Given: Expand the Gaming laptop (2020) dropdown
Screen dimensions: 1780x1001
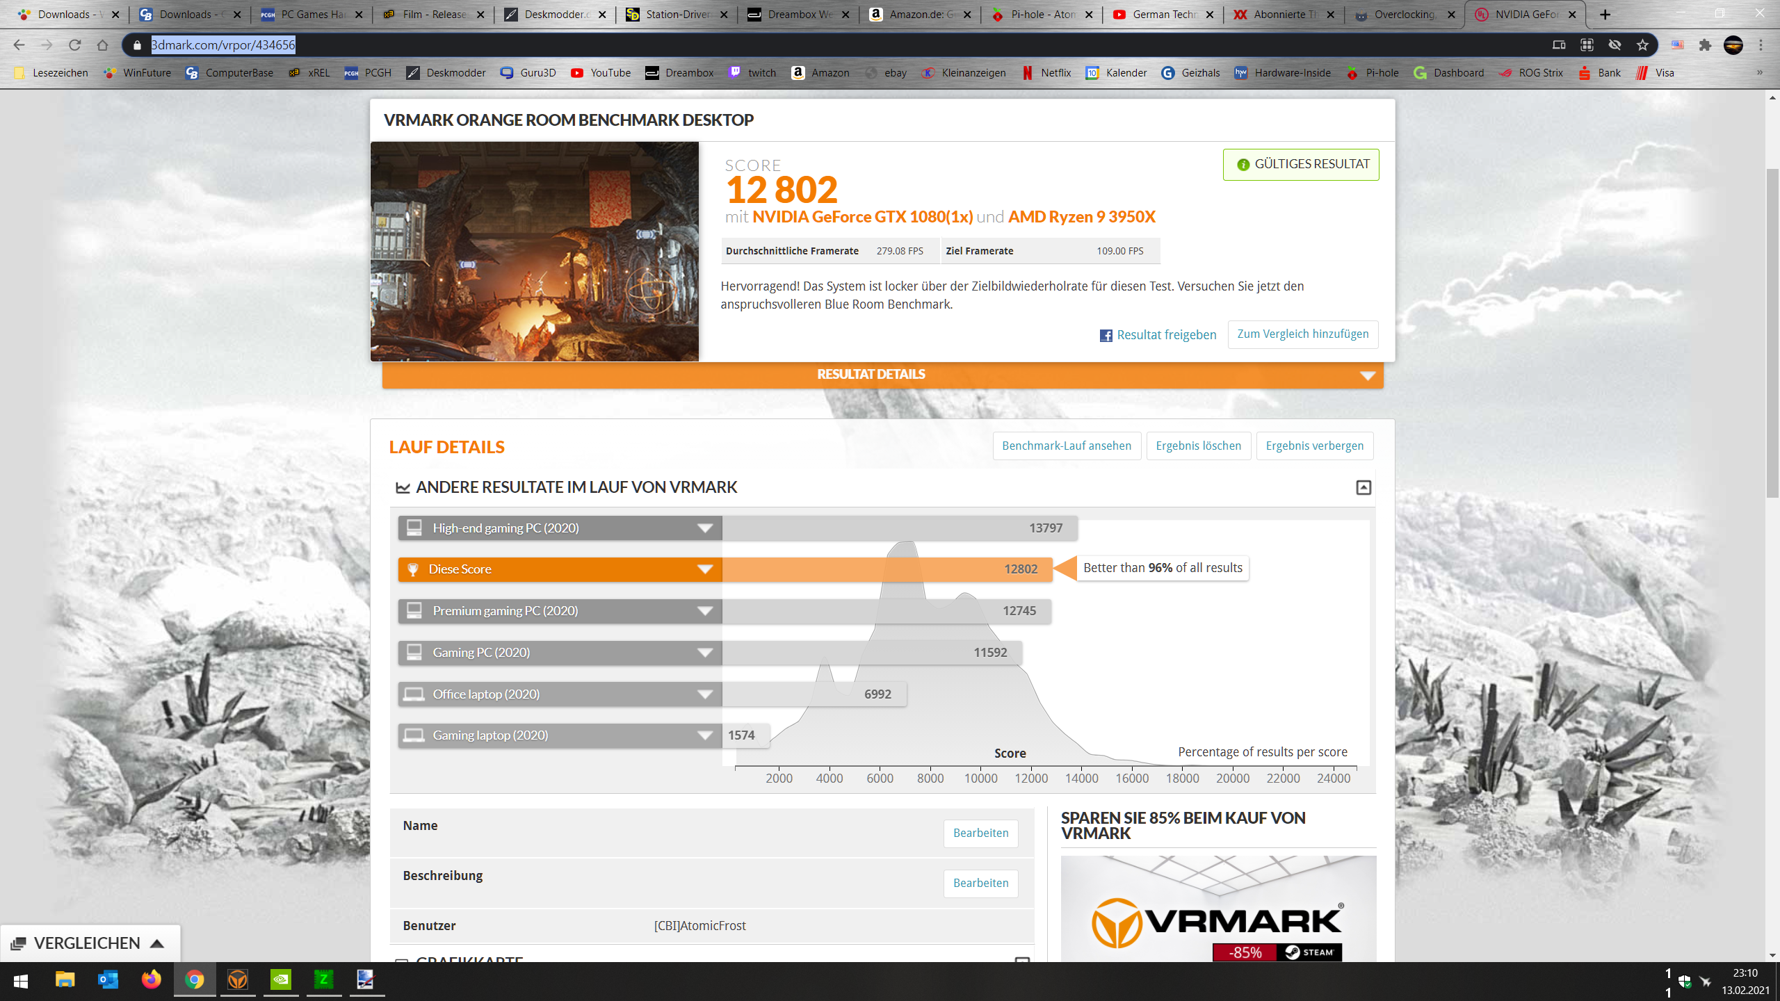Looking at the screenshot, I should point(705,735).
